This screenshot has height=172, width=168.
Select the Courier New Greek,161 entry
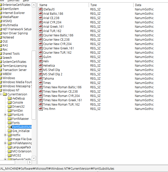pos(58,48)
